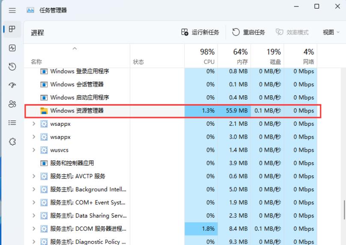Expand 服务主机: Background Intell... group

pyautogui.click(x=34, y=189)
